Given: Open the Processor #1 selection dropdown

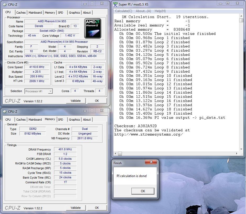Looking at the screenshot, I should click(50, 91).
